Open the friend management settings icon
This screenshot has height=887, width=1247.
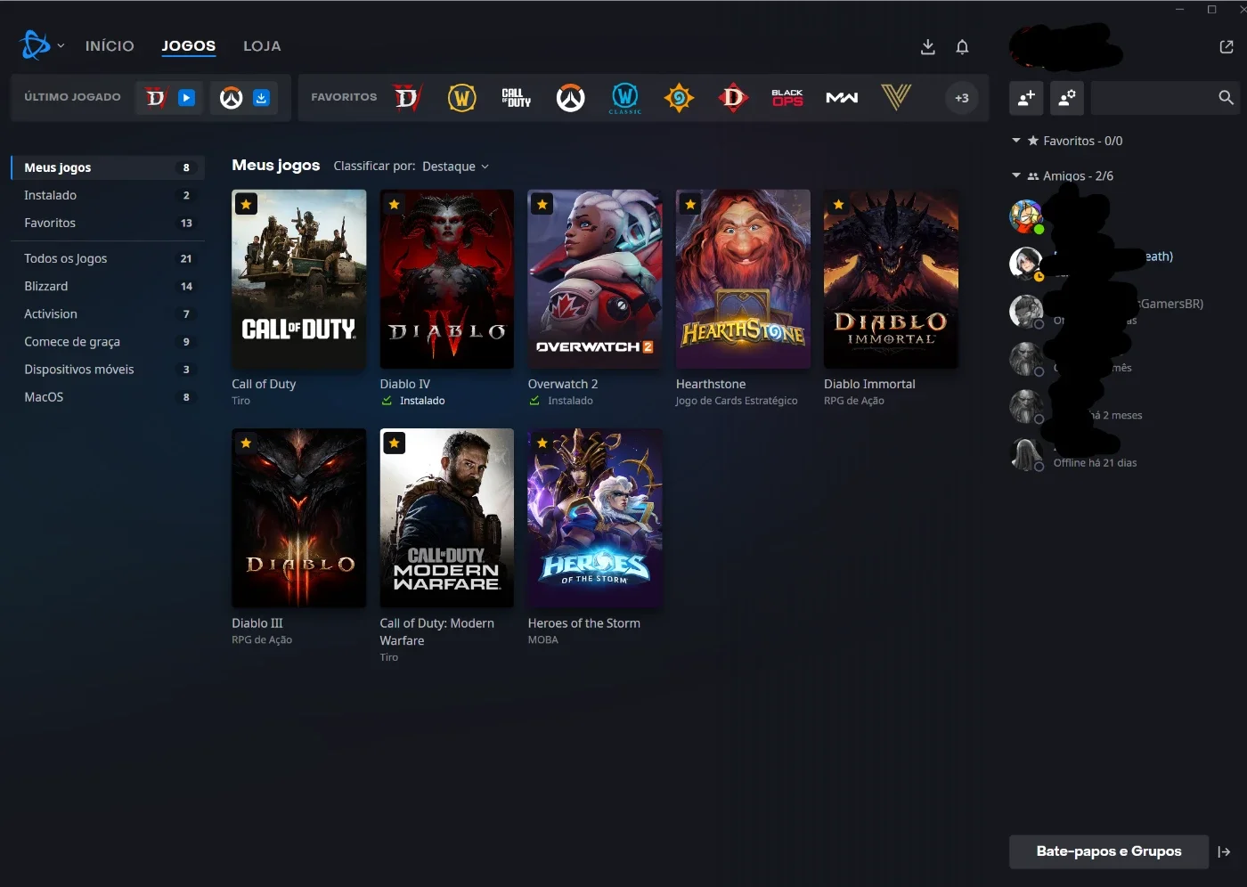[1066, 98]
